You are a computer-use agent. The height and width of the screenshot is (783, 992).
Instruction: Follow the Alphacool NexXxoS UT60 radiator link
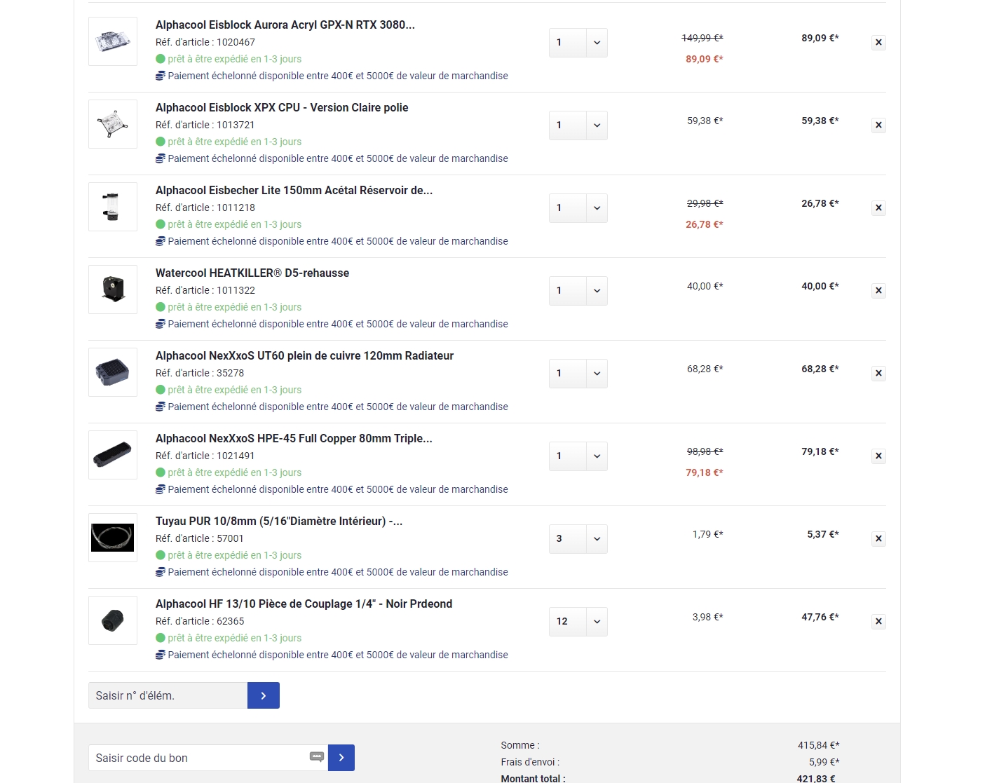tap(304, 355)
